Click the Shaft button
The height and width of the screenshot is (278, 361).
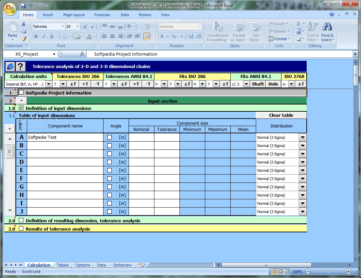258,84
